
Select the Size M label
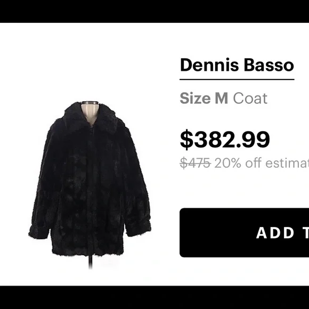204,98
